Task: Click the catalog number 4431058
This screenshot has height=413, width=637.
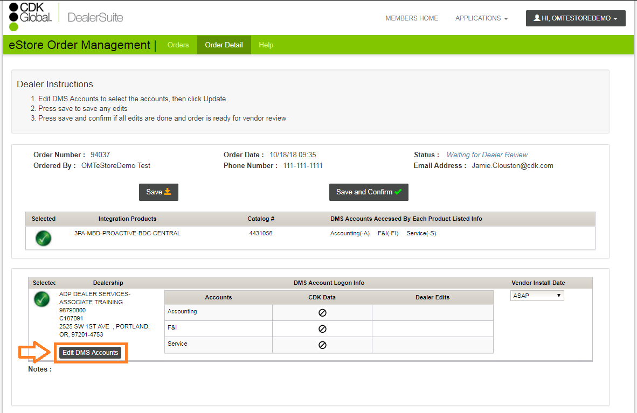Action: [261, 233]
